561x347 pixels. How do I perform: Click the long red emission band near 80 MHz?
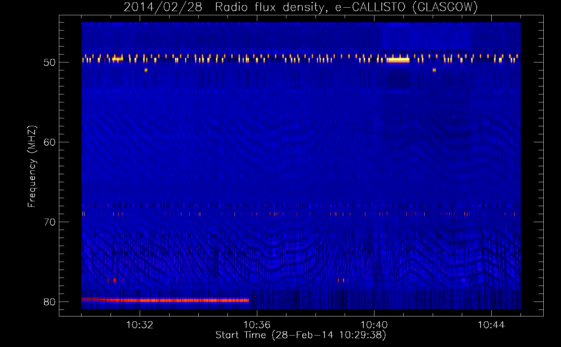tap(165, 300)
